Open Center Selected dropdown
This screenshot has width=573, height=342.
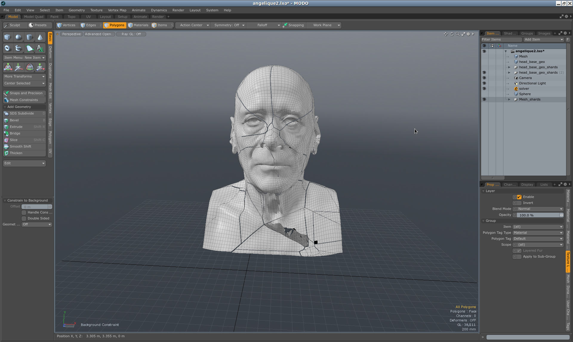click(24, 83)
